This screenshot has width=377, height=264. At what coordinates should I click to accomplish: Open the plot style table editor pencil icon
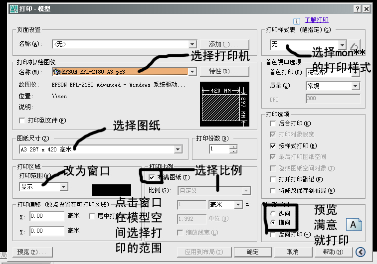[354, 45]
